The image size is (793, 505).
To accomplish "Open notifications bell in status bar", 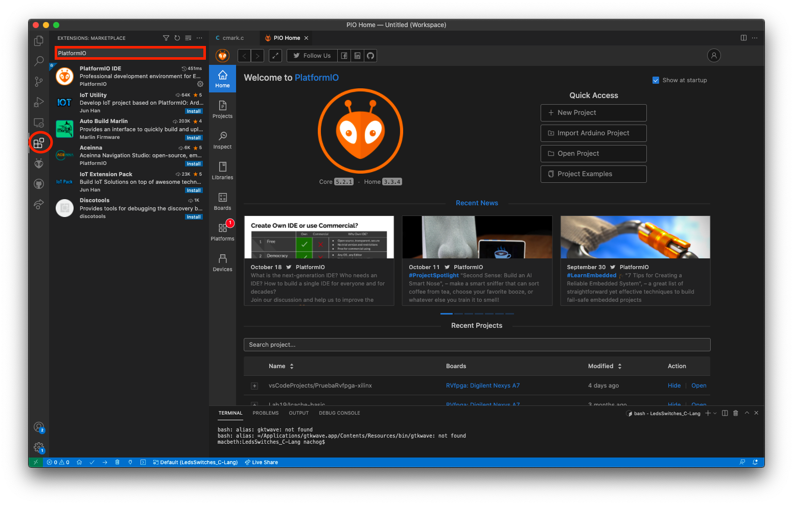I will 755,462.
